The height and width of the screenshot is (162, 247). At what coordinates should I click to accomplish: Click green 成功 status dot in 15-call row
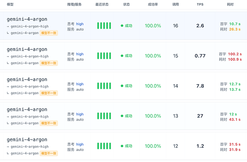pos(122,56)
